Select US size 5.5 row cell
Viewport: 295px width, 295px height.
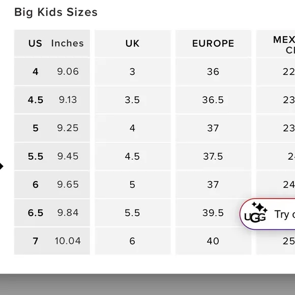(52, 156)
